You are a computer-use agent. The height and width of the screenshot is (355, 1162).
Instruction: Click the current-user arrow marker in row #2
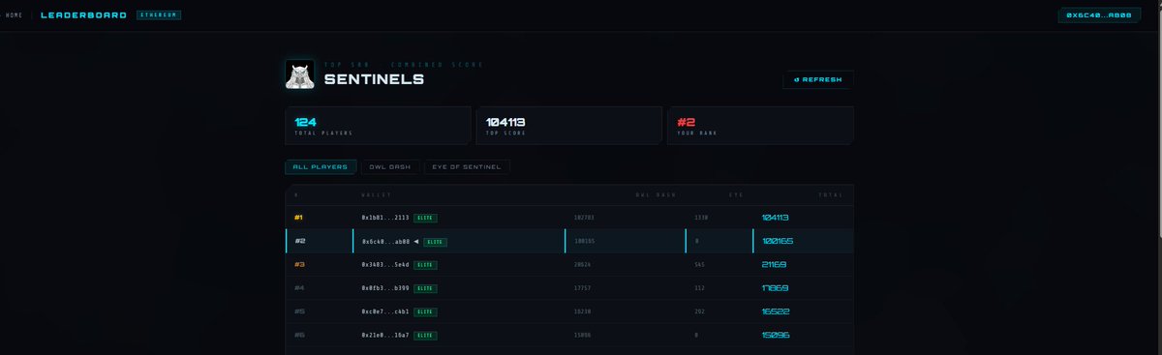pos(416,242)
